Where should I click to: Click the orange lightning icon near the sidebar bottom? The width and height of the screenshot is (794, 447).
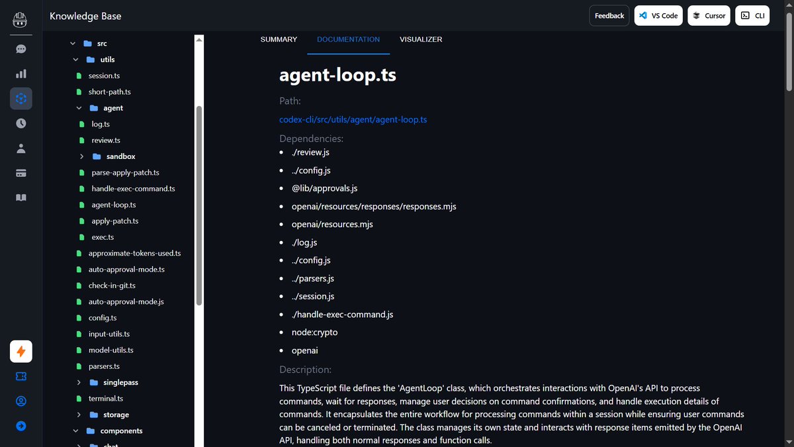point(21,352)
